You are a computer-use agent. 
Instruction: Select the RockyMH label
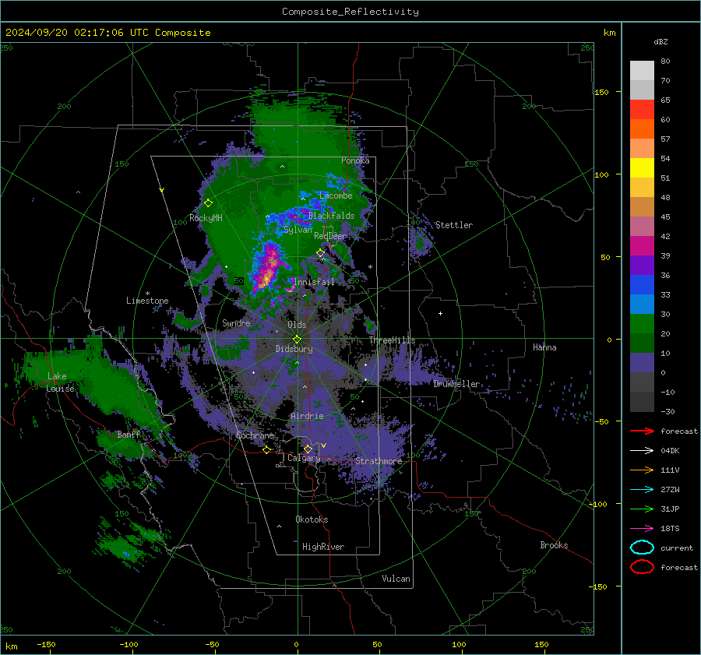206,218
